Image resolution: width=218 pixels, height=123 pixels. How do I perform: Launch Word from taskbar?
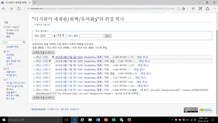tap(98, 120)
